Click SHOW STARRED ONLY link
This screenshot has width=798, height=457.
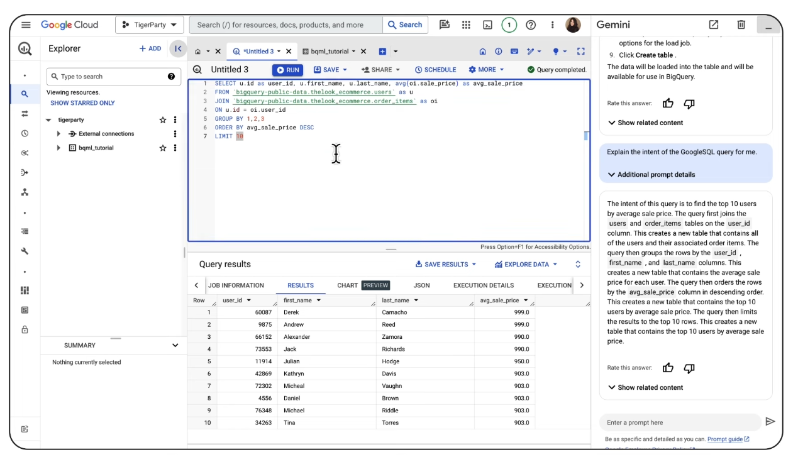click(82, 103)
